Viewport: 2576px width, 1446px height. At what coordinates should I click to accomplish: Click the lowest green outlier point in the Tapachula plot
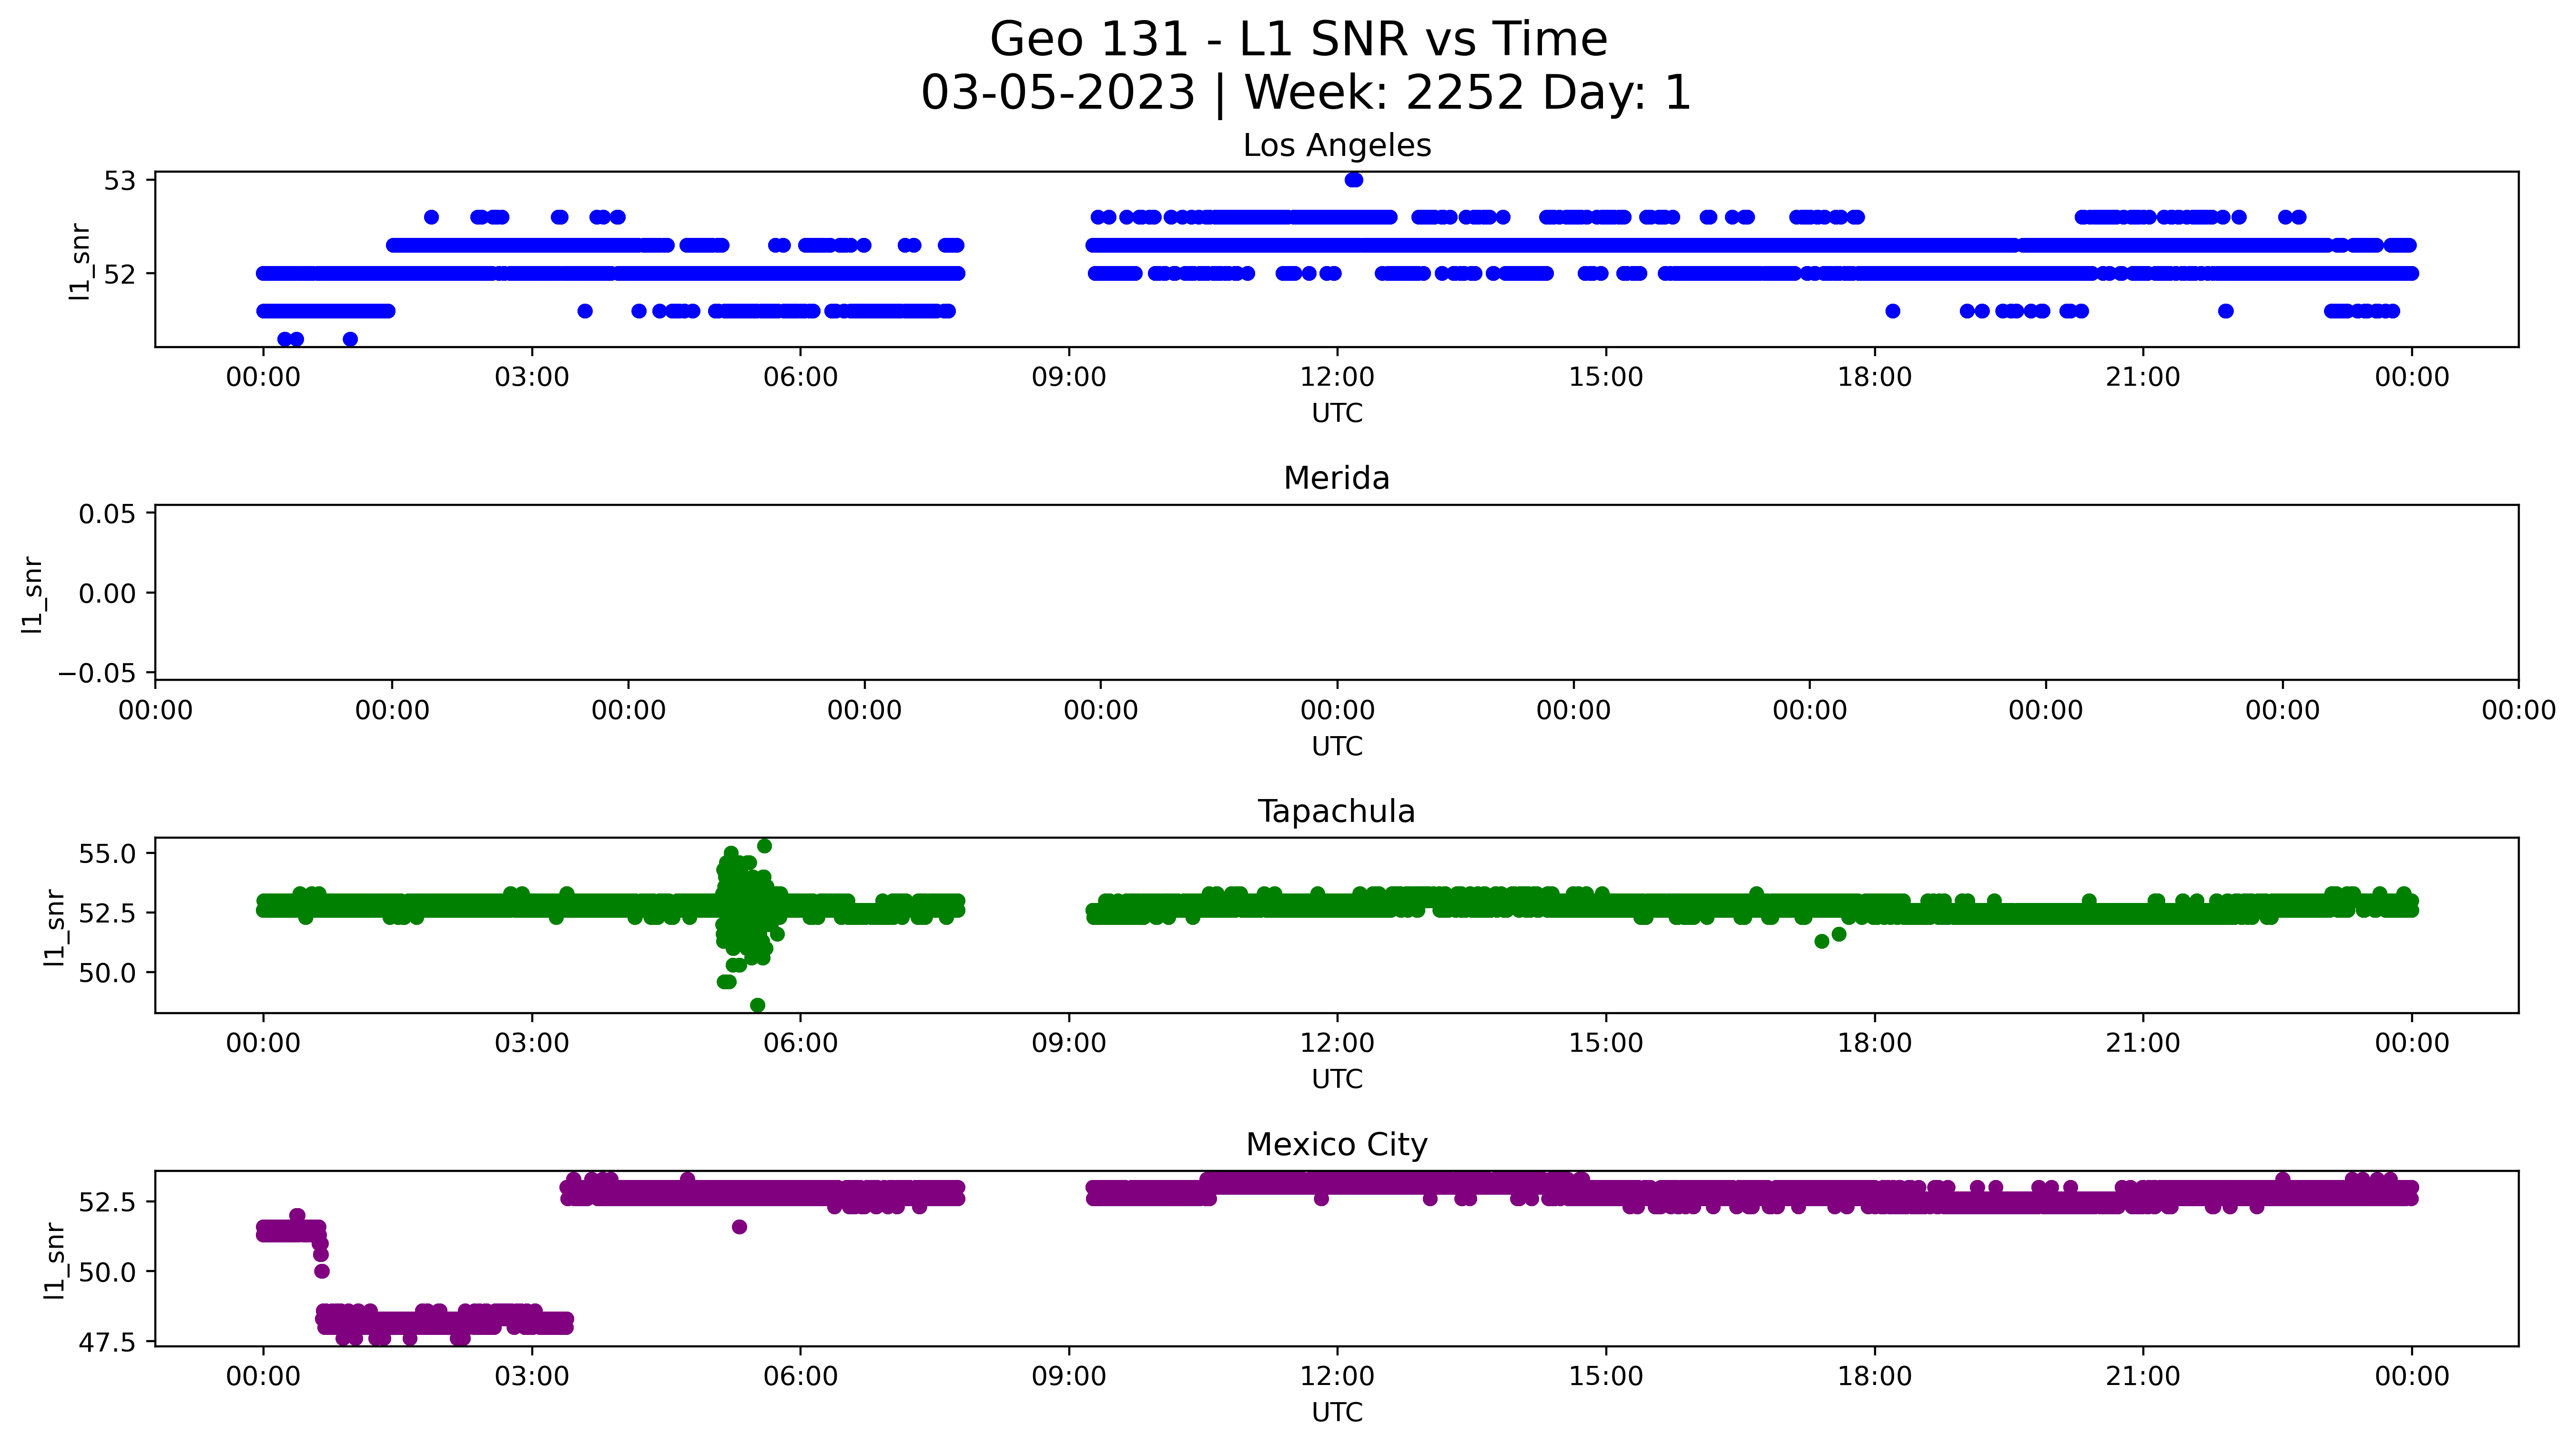tap(758, 1005)
